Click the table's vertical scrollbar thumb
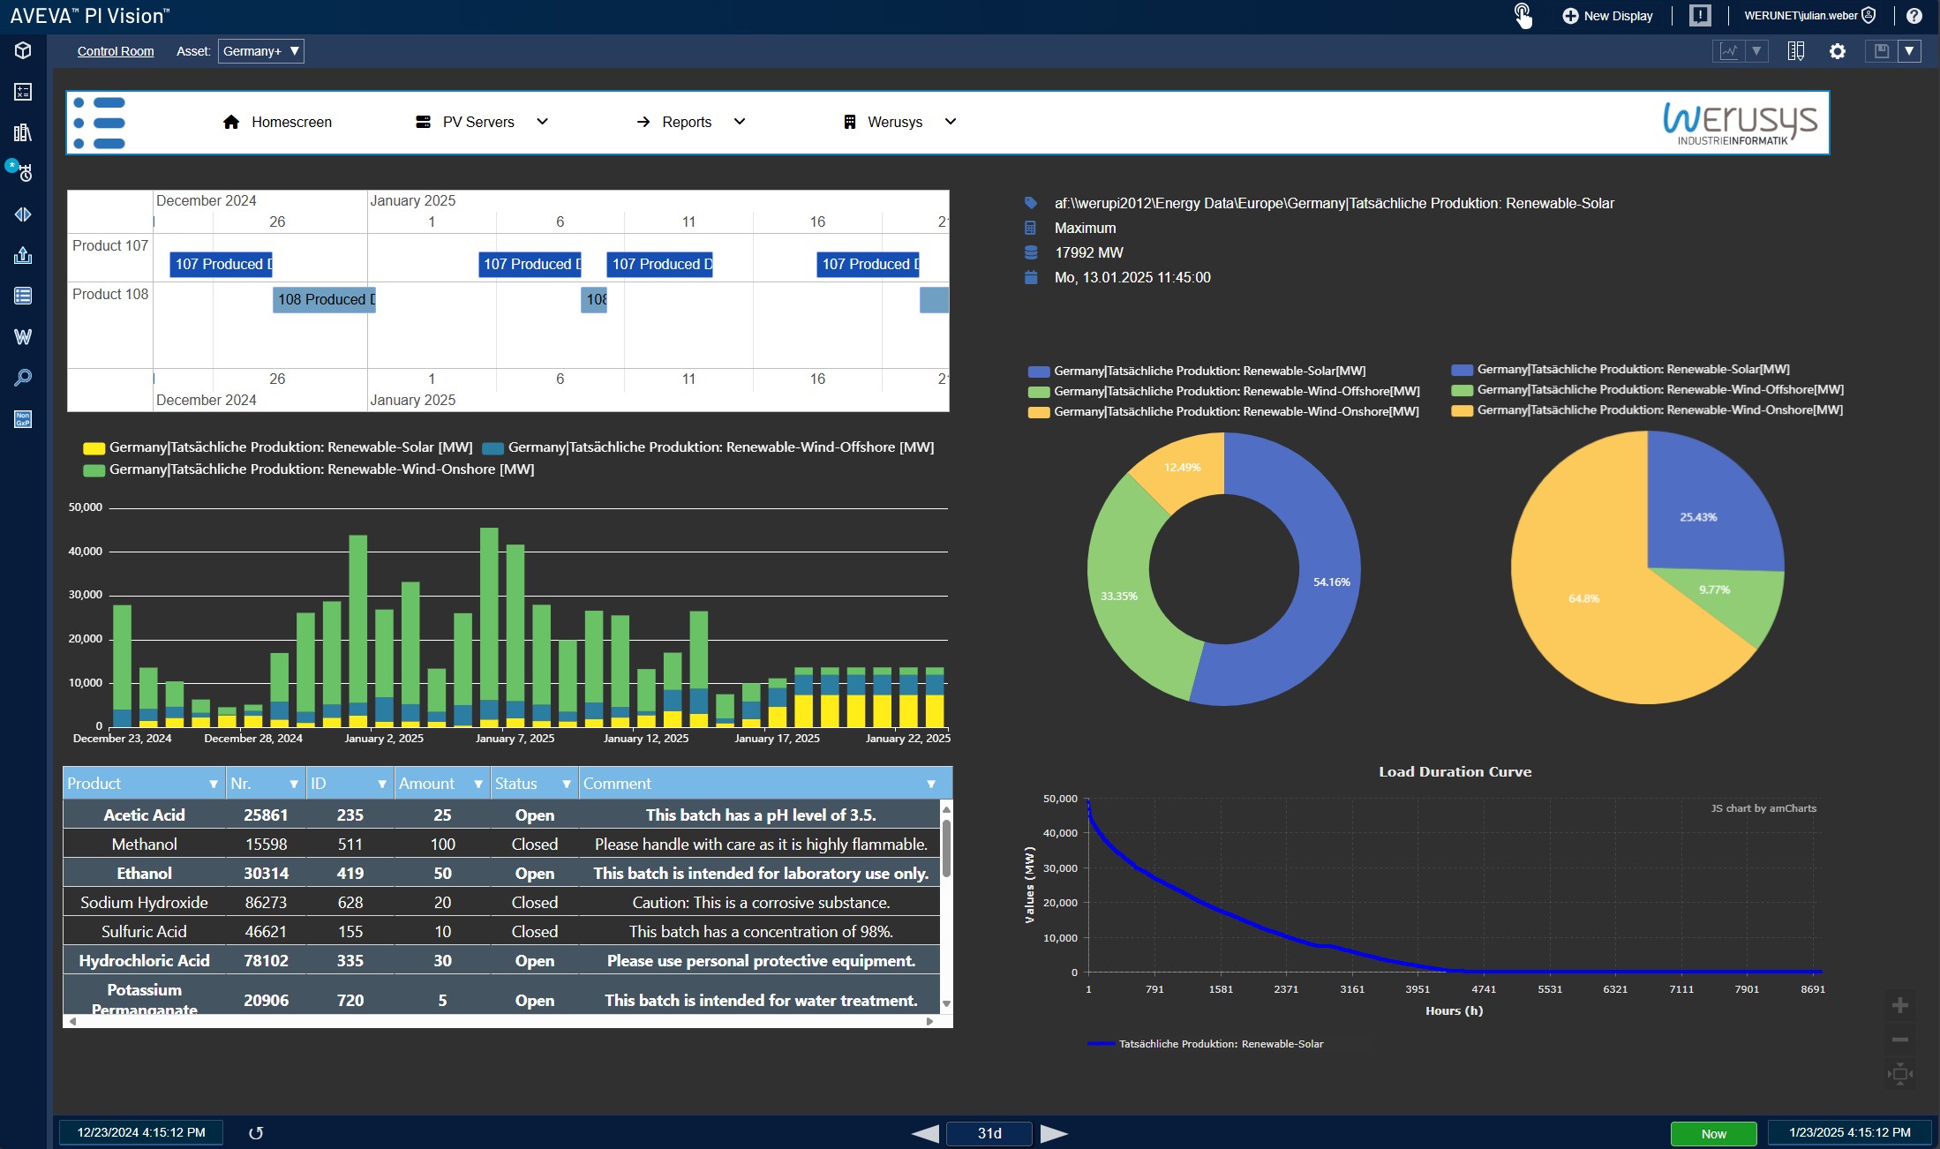1940x1149 pixels. coord(946,847)
